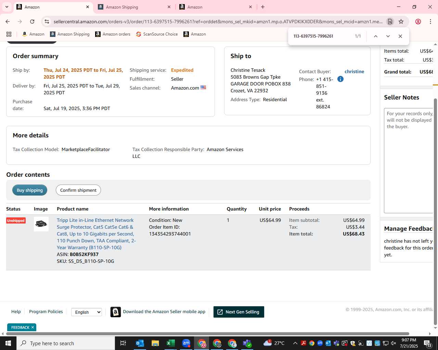Close the first Amazon tab
The image size is (438, 350).
point(88,7)
